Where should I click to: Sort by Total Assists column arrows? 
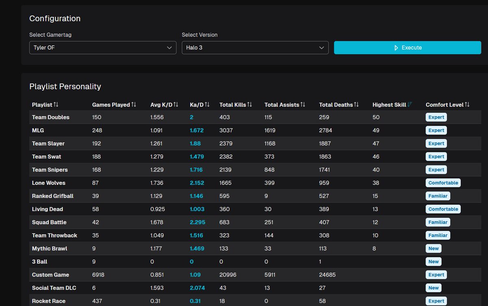click(x=303, y=104)
